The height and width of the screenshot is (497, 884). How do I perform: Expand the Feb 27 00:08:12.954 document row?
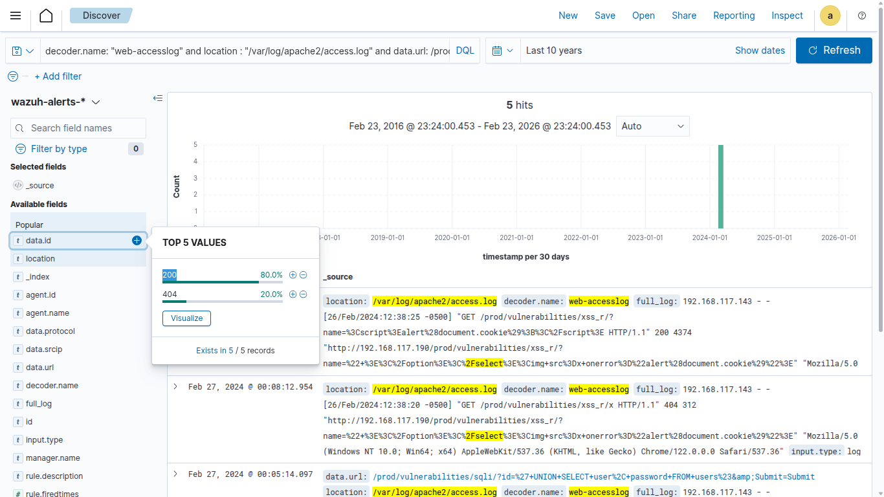tap(175, 387)
